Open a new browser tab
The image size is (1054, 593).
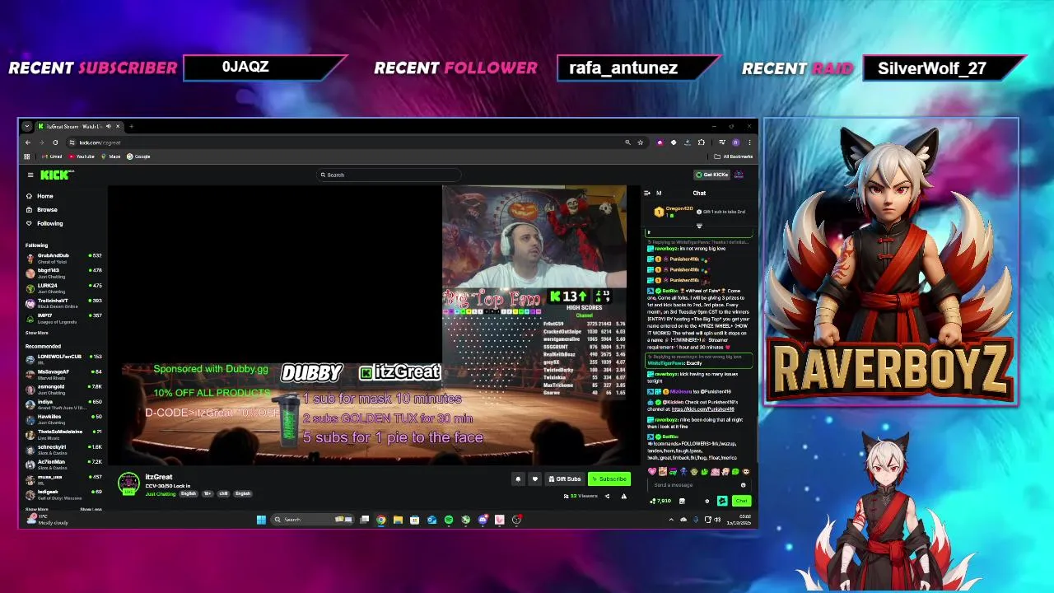pyautogui.click(x=132, y=126)
